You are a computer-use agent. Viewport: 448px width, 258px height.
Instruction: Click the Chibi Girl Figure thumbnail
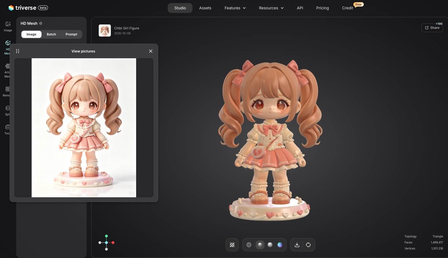tap(105, 30)
